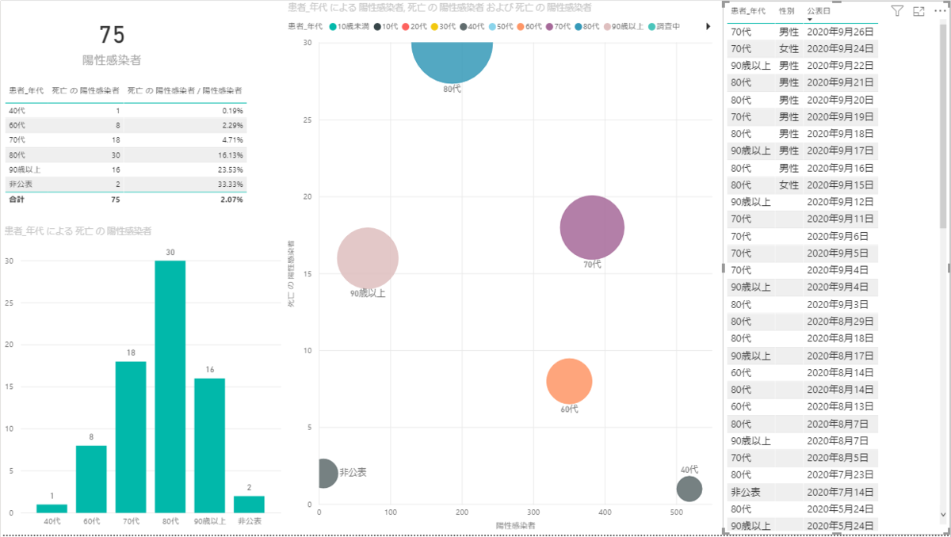The height and width of the screenshot is (537, 951).
Task: Select the gray 40代 bubble
Action: pos(689,489)
